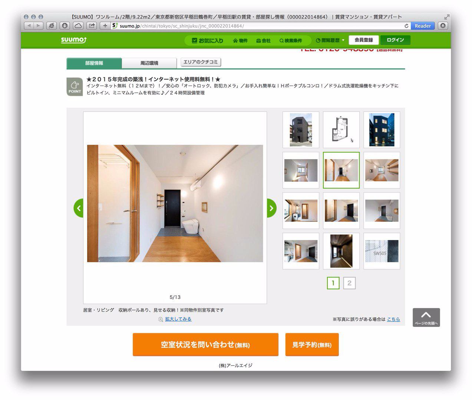
Task: Open the 拡大してみる enlarge link
Action: click(178, 319)
